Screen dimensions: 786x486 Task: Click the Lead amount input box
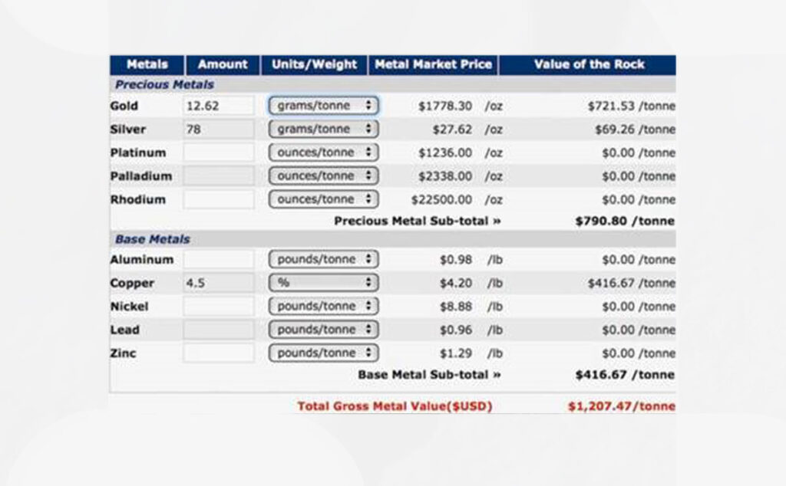(218, 330)
